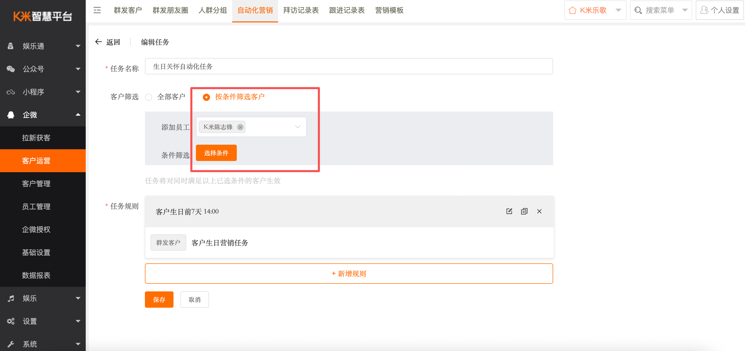
Task: Select the 按条件筛选客户 radio option
Action: click(206, 97)
